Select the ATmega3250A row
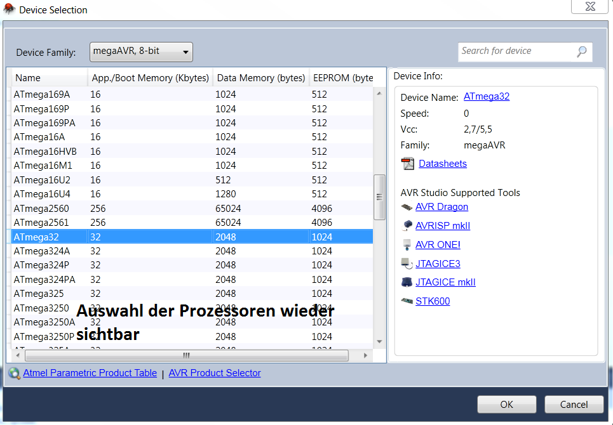The width and height of the screenshot is (613, 425). [192, 322]
